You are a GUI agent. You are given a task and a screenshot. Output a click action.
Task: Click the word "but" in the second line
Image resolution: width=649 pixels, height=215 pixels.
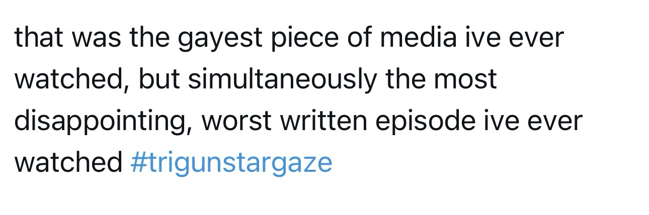[158, 79]
